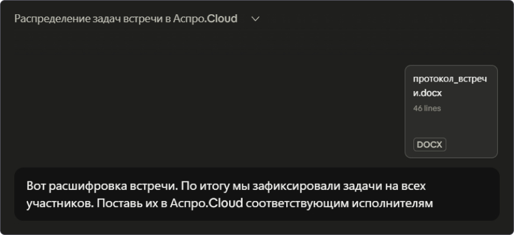Expand the chevron next to the chat title
Viewport: 514px width, 235px height.
pyautogui.click(x=255, y=19)
